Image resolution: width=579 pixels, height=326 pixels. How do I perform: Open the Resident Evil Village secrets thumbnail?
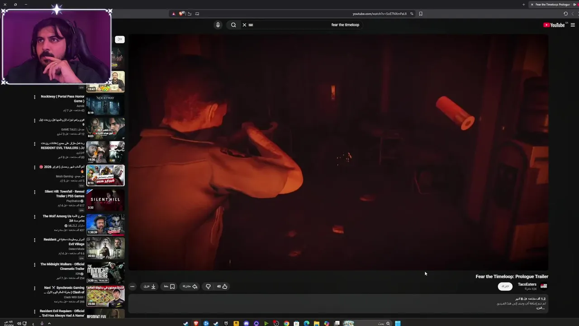click(x=105, y=248)
